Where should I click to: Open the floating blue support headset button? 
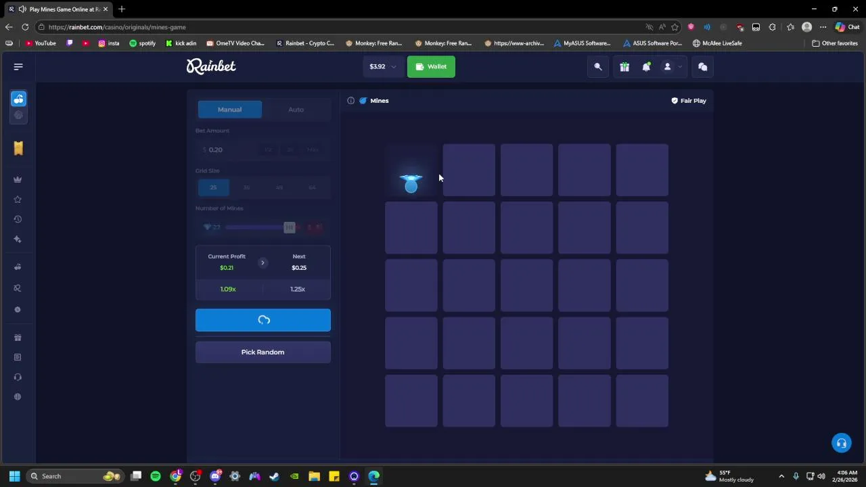tap(841, 443)
